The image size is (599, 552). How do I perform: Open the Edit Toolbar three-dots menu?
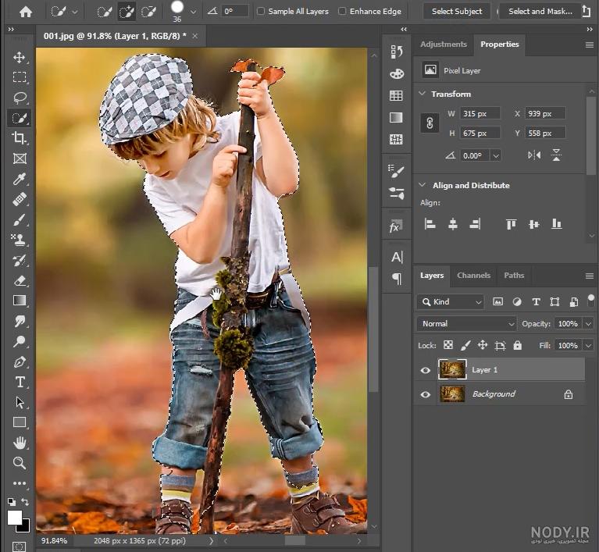20,483
